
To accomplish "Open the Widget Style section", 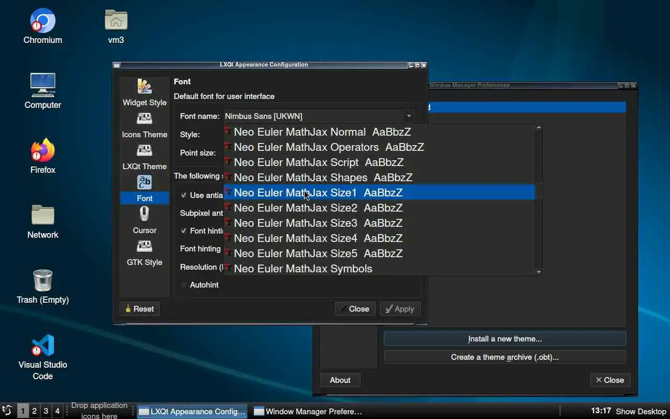I will click(144, 93).
